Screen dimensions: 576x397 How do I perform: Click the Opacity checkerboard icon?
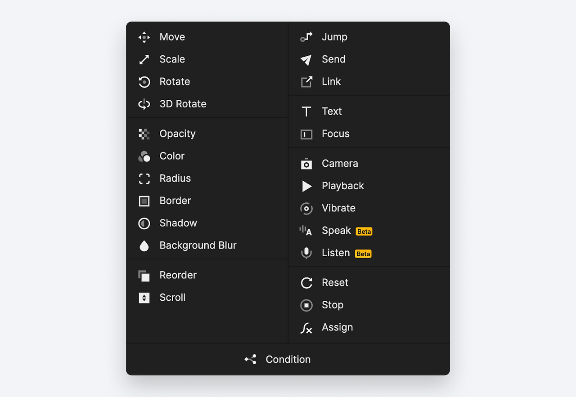tap(144, 134)
